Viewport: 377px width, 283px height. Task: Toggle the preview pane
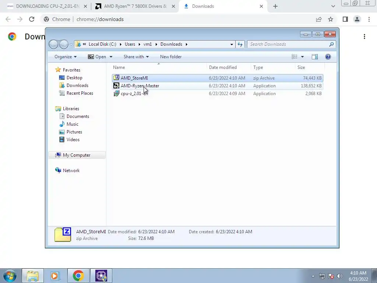point(315,56)
